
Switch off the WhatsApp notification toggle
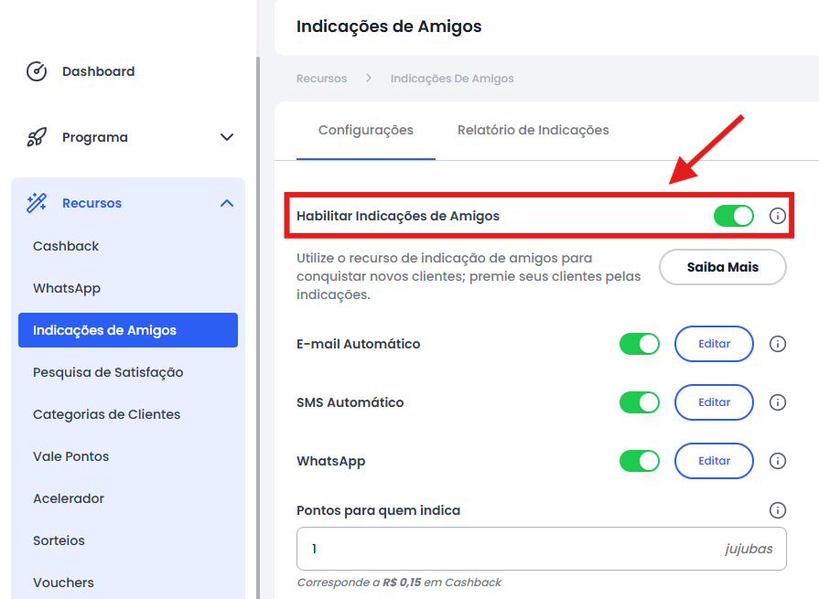pos(640,461)
